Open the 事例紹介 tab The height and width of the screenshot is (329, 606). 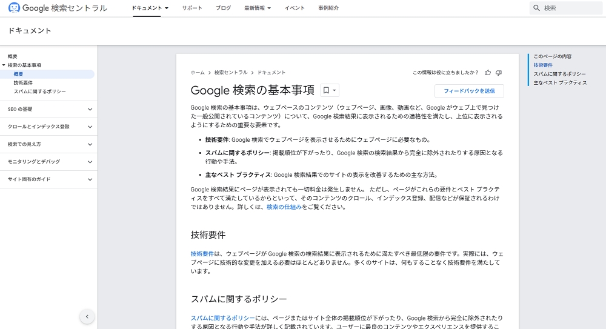[328, 8]
